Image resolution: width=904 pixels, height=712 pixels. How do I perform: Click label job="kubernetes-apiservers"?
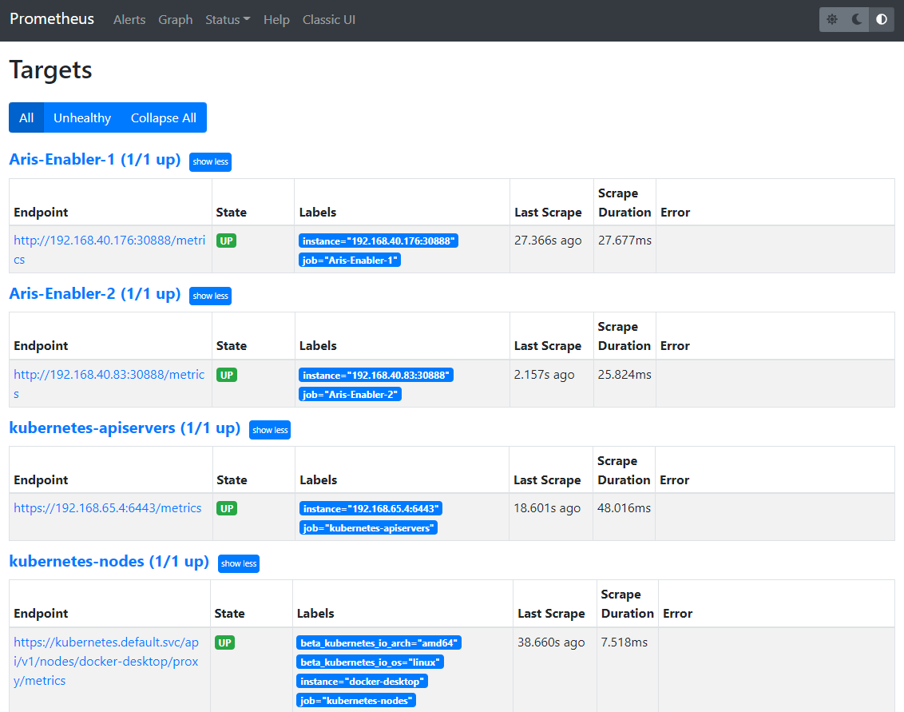click(368, 528)
